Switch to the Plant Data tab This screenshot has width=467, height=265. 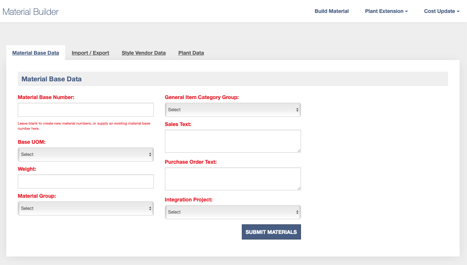click(191, 53)
